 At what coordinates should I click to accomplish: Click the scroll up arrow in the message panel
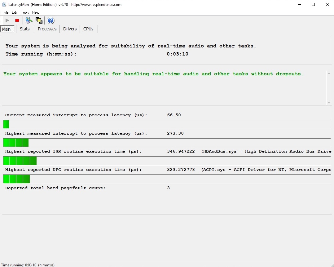[x=329, y=73]
